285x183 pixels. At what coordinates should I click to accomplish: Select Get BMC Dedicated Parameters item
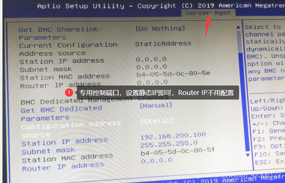pyautogui.click(x=61, y=114)
